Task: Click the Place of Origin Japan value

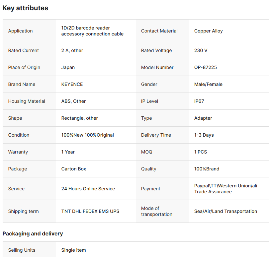Action: pyautogui.click(x=68, y=67)
